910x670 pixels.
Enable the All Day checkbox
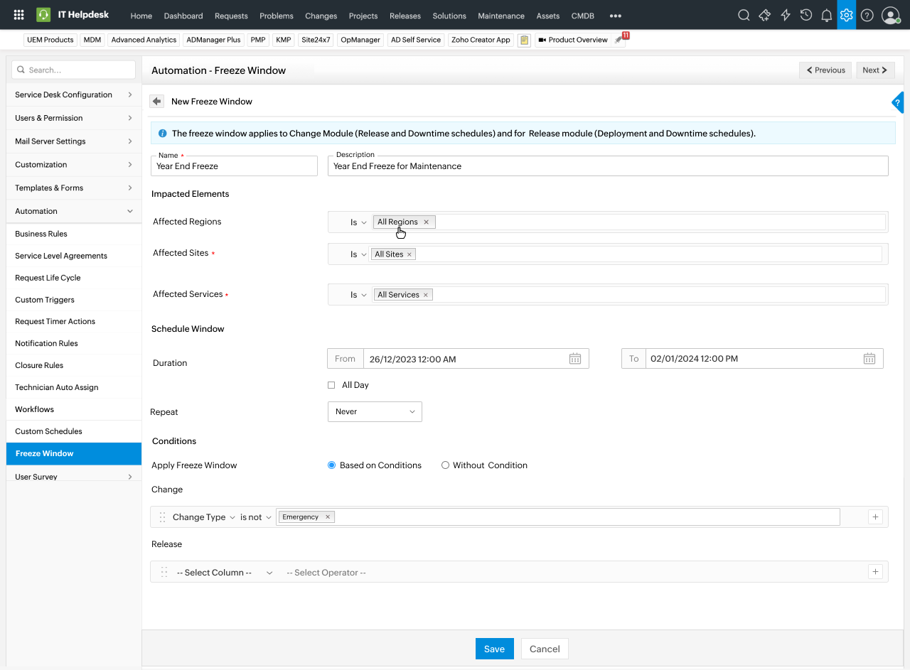pyautogui.click(x=331, y=384)
